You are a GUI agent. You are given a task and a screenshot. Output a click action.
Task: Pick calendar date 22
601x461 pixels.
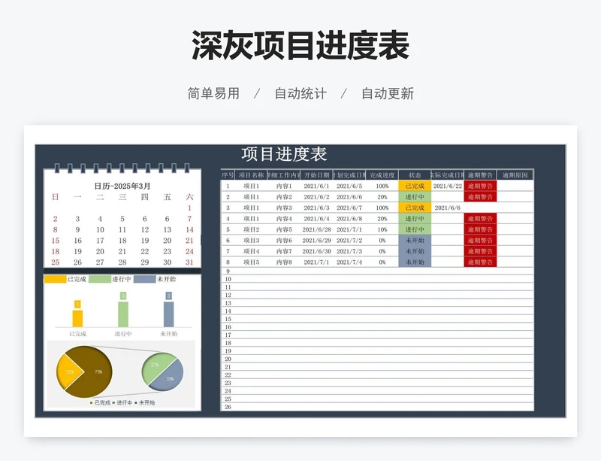point(145,251)
